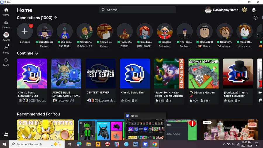263x148 pixels.
Task: Open connection UltraSon... avatar
Action: point(84,31)
